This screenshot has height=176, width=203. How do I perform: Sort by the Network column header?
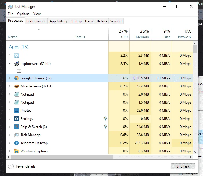[x=182, y=34]
